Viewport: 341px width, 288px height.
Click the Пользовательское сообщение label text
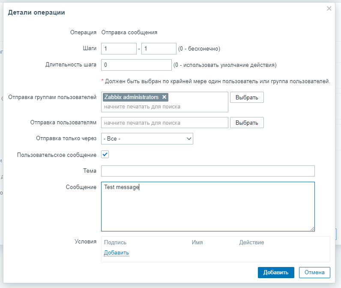click(x=57, y=155)
